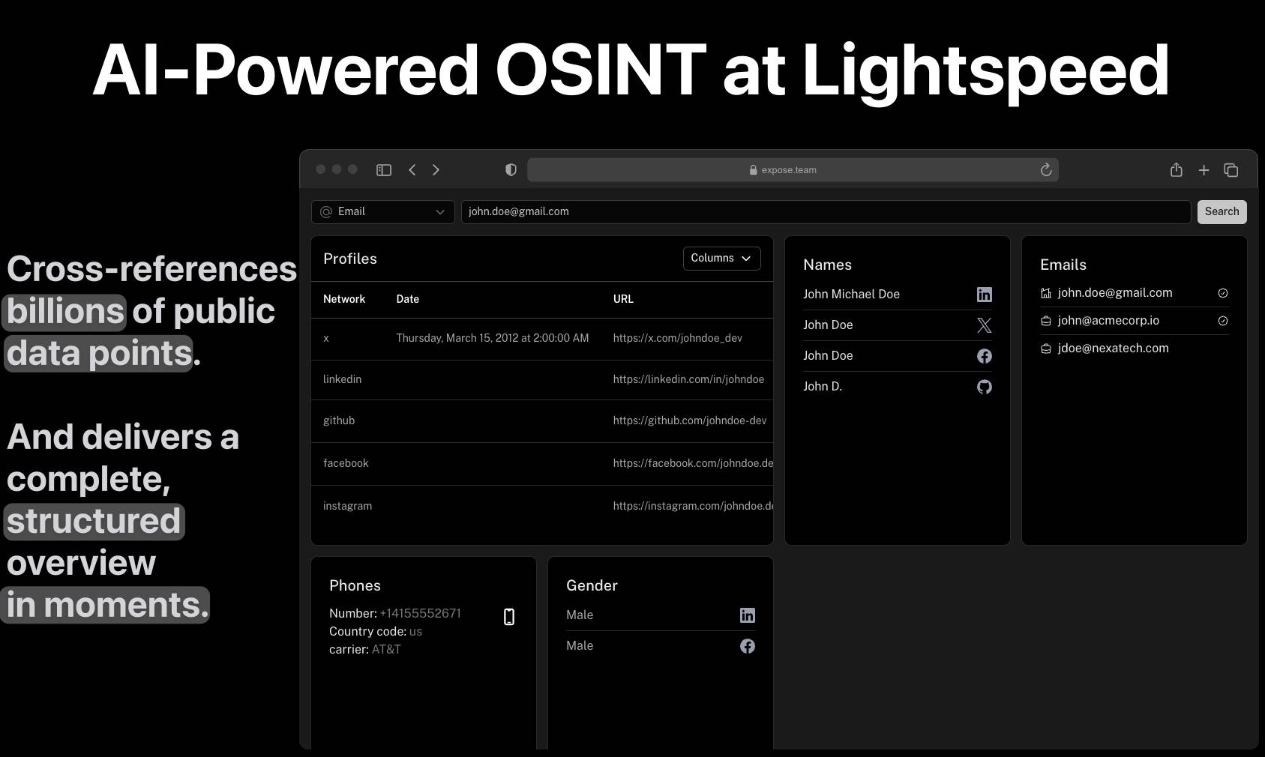Click verified badge next to john@acmecorp.io
Image resolution: width=1265 pixels, height=757 pixels.
[1222, 321]
